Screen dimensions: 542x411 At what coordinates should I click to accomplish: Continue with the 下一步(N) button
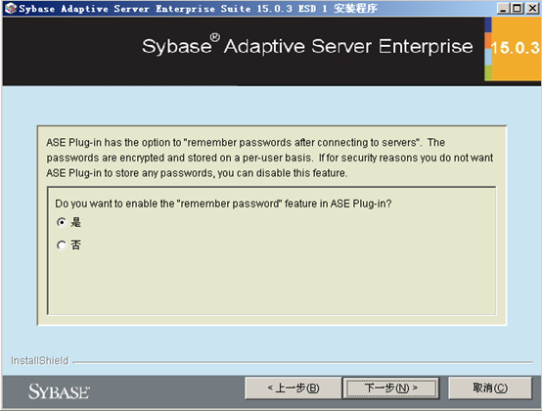pos(391,388)
